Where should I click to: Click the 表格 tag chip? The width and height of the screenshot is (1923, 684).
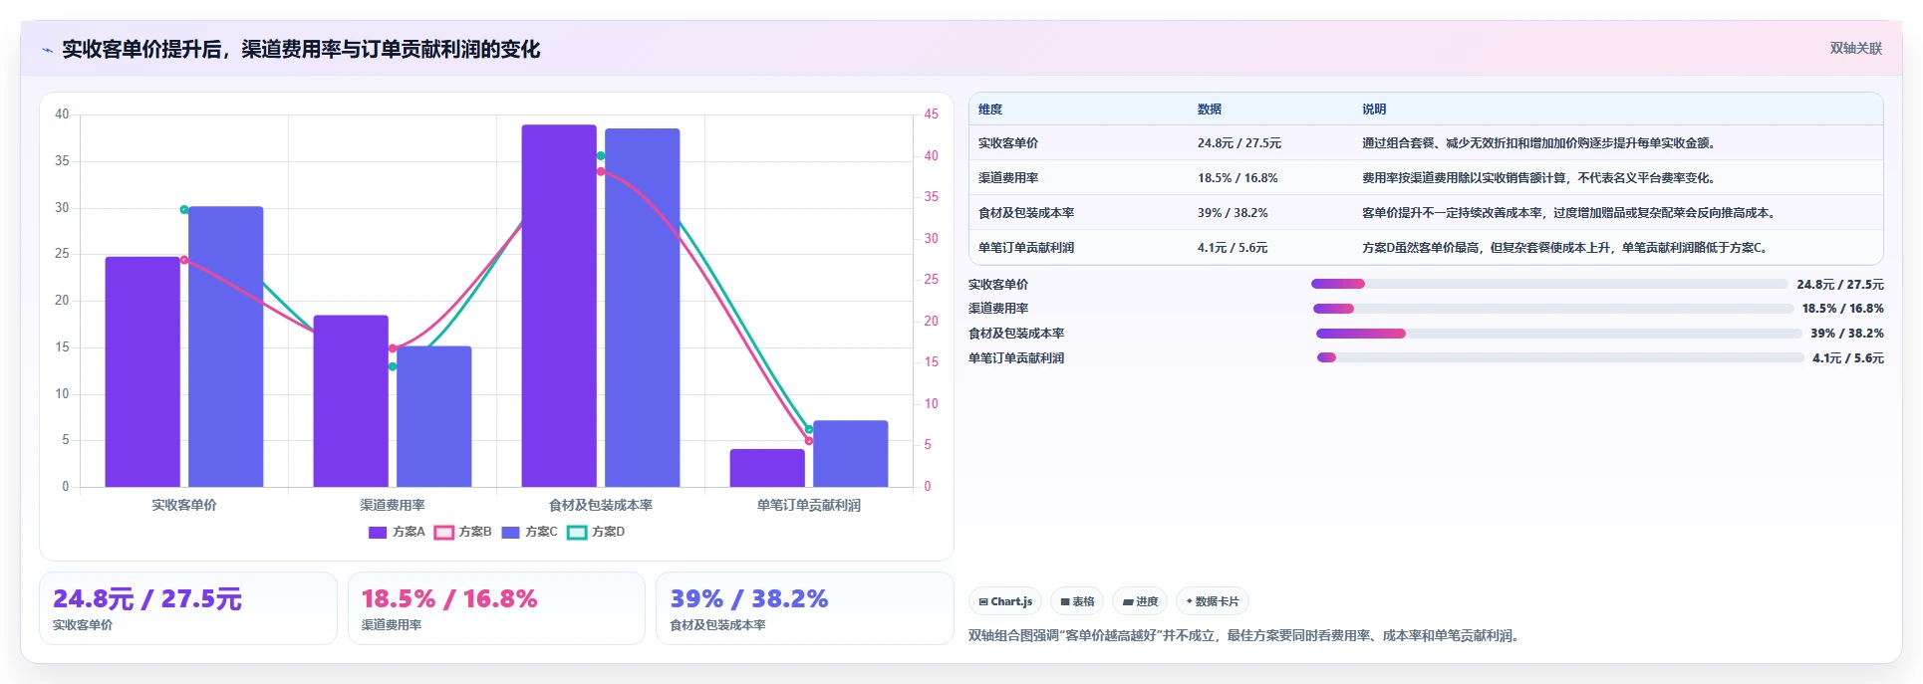[1077, 601]
